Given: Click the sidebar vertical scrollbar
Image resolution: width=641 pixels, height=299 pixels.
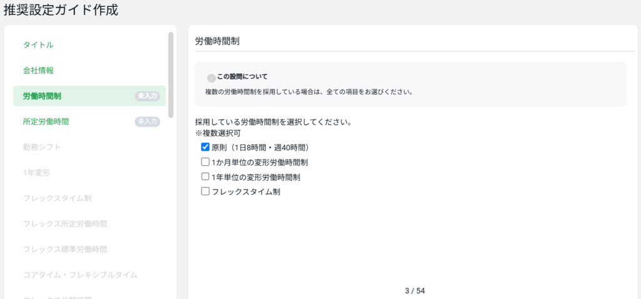Looking at the screenshot, I should [x=171, y=75].
